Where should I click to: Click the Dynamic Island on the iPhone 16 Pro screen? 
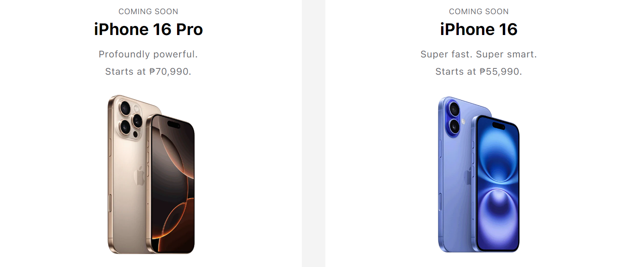[x=174, y=125]
